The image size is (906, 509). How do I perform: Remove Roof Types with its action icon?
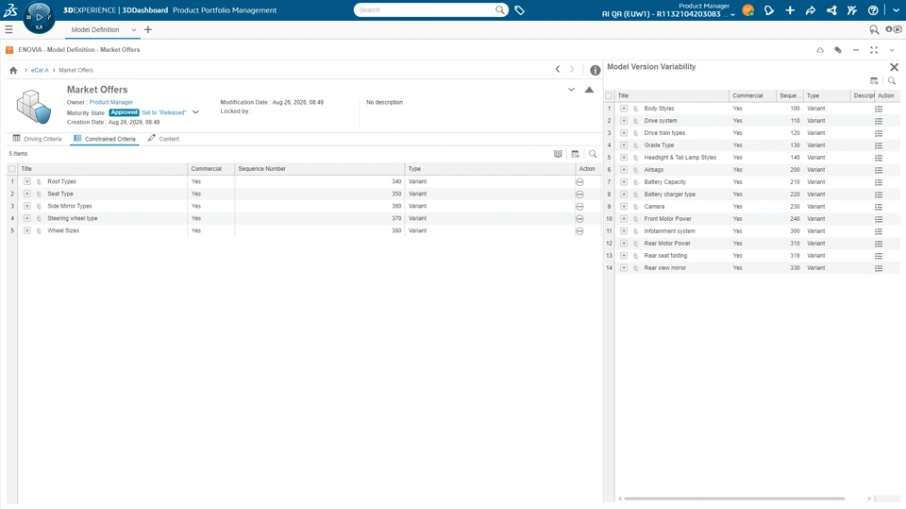point(579,181)
